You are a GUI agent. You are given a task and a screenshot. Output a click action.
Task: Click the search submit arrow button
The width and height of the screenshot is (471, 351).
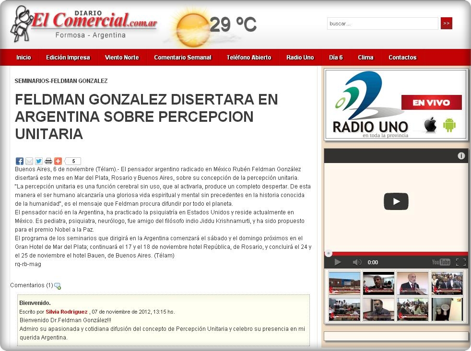[446, 23]
